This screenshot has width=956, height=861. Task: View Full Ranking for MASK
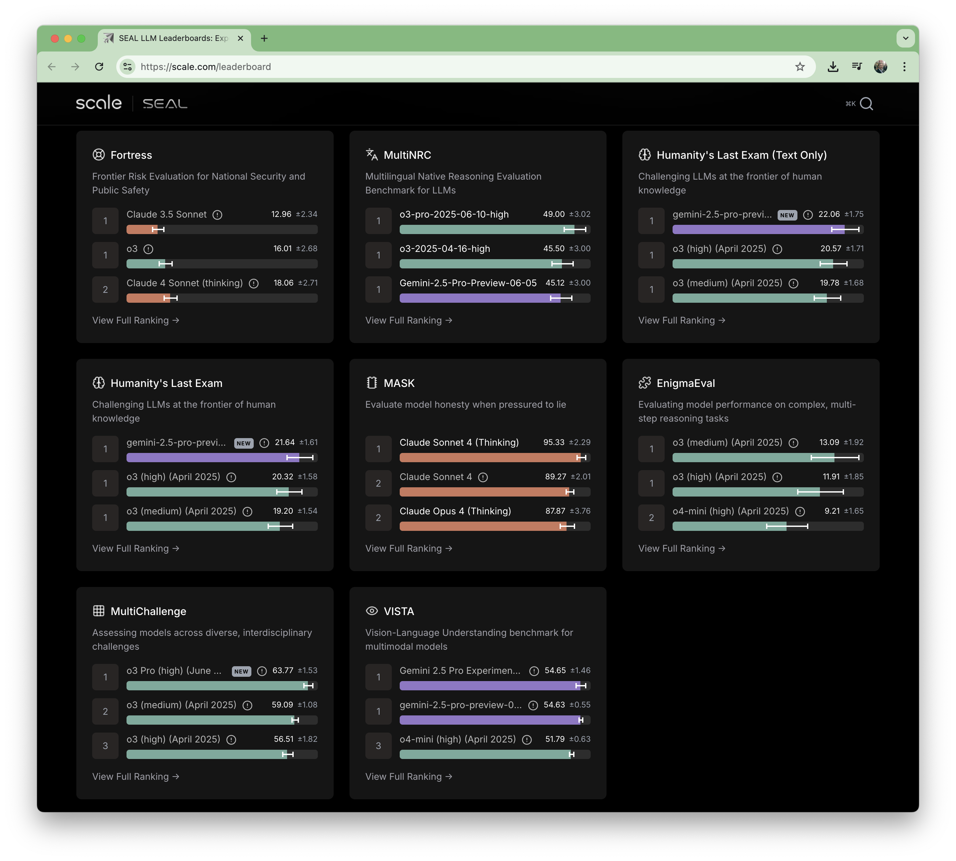(x=408, y=548)
